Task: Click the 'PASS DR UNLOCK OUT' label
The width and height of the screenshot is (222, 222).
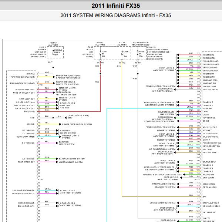Action: point(24,93)
